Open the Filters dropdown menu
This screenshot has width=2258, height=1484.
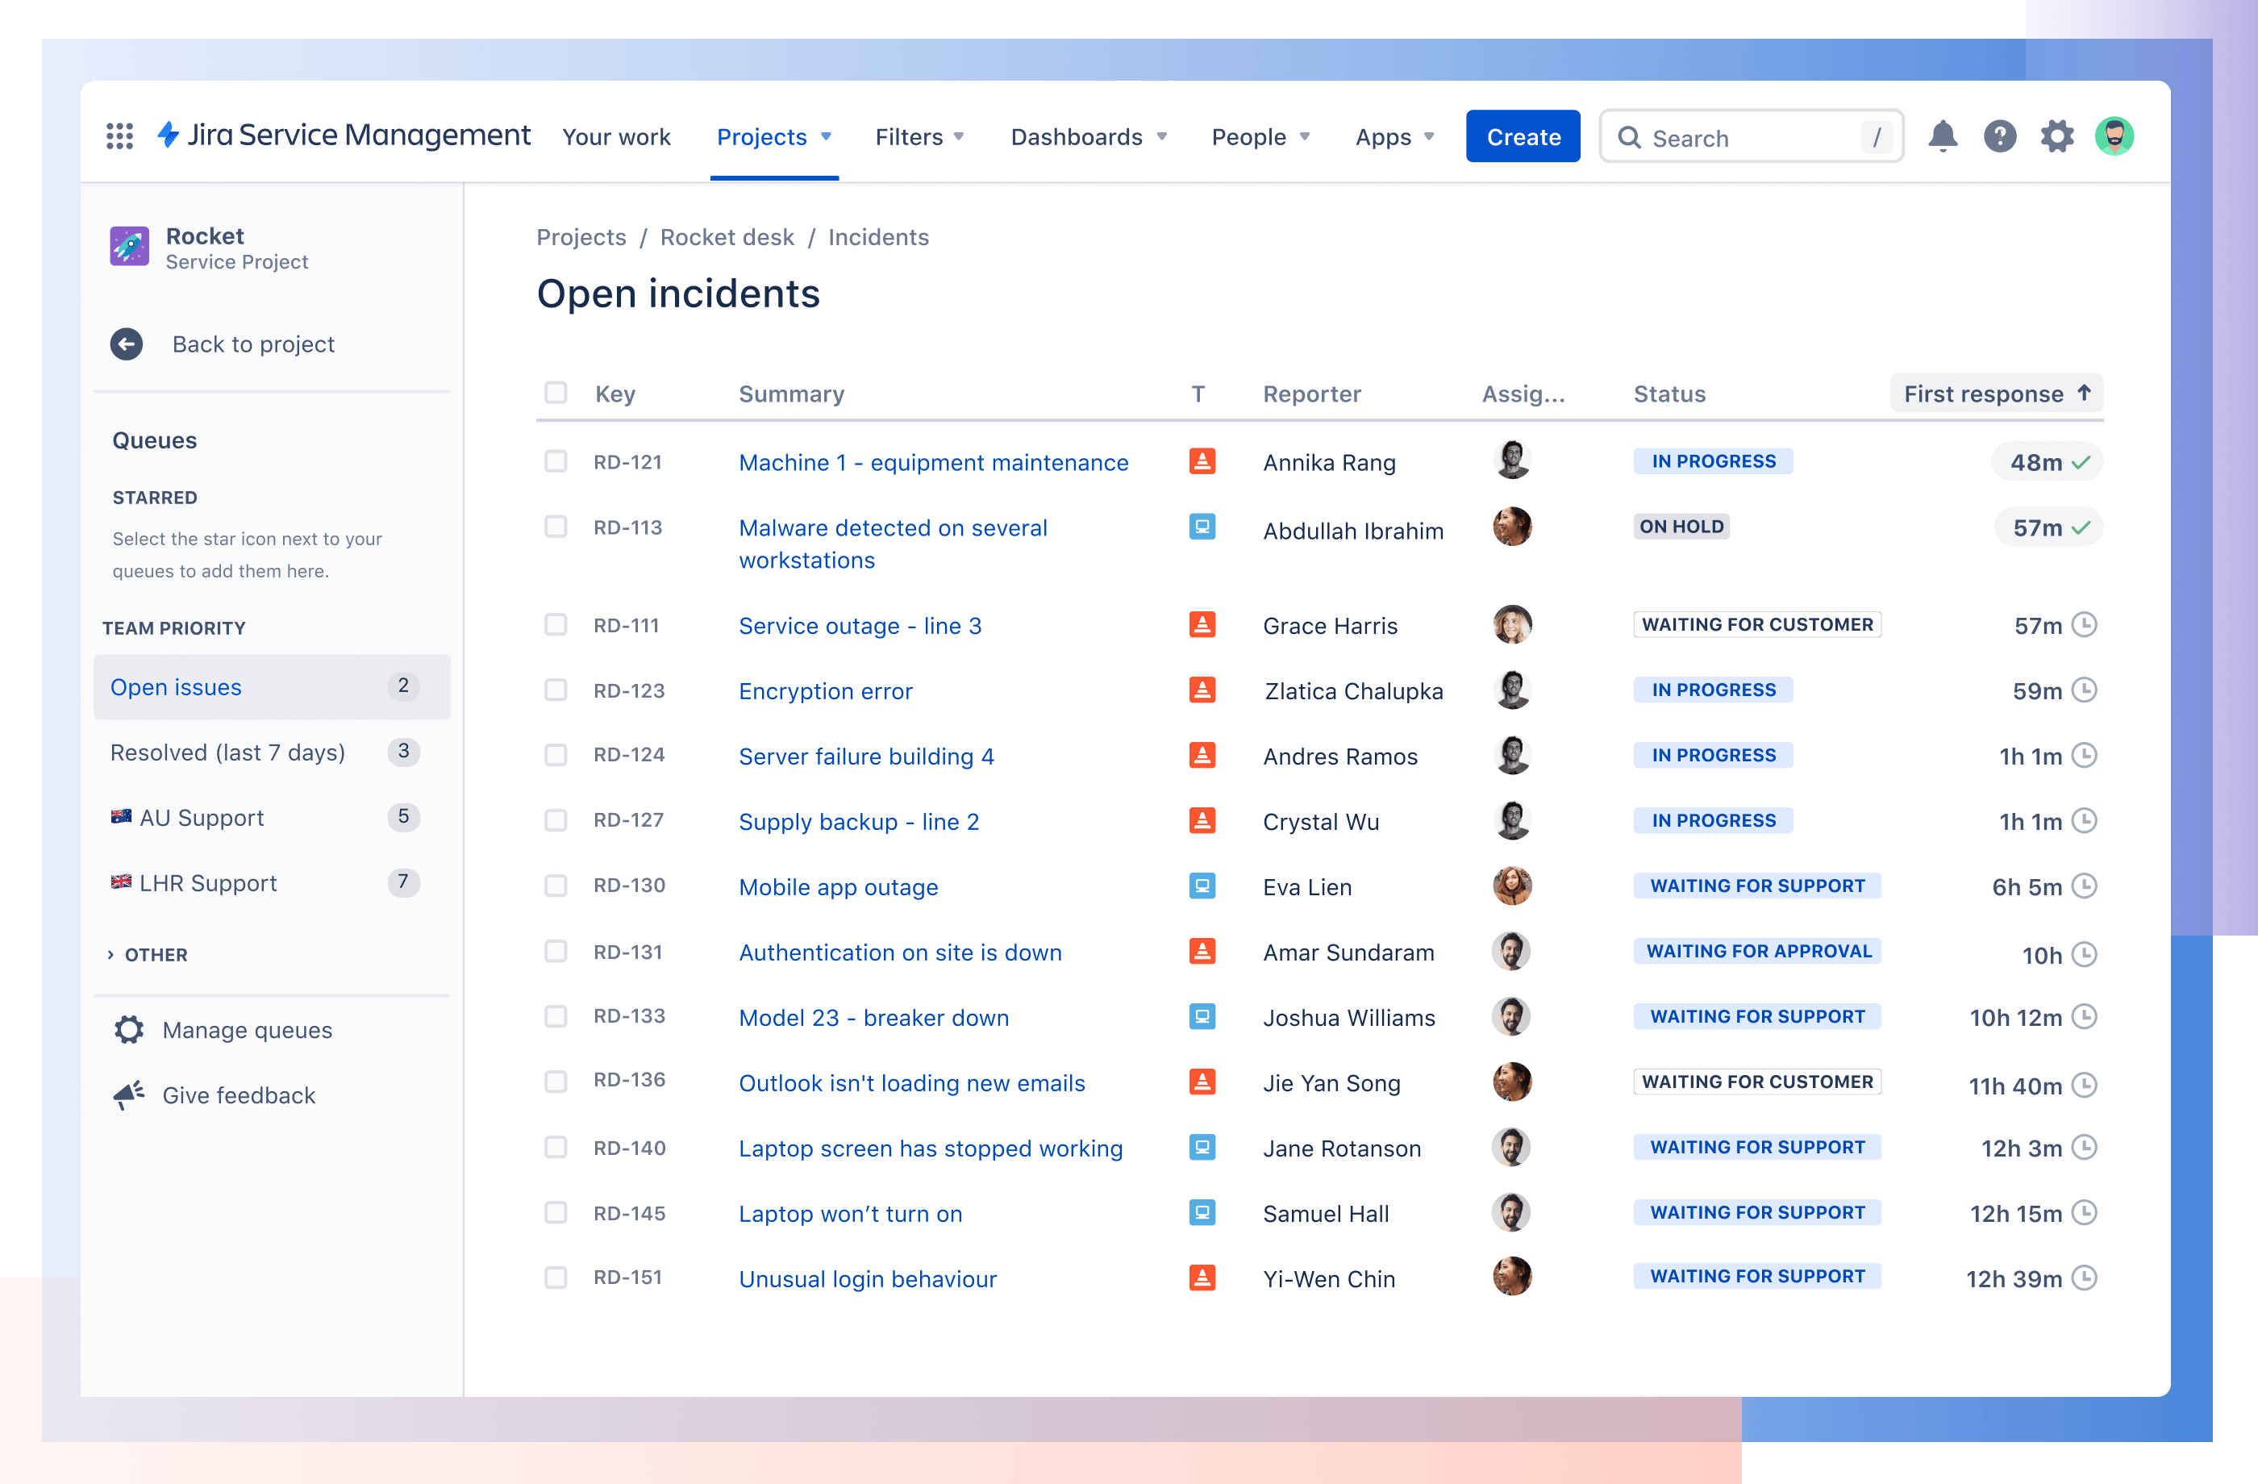920,135
